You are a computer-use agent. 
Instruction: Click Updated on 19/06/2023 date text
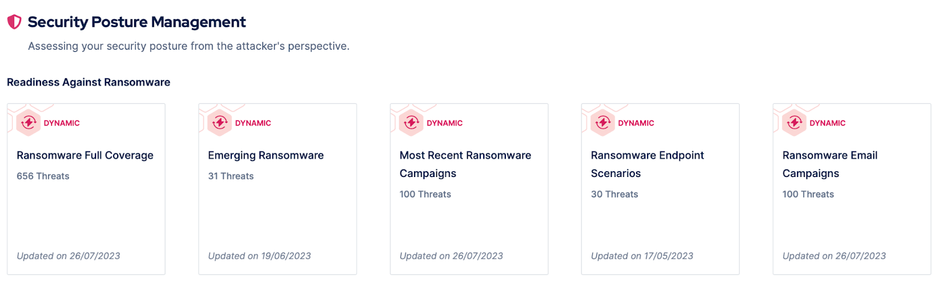[259, 256]
